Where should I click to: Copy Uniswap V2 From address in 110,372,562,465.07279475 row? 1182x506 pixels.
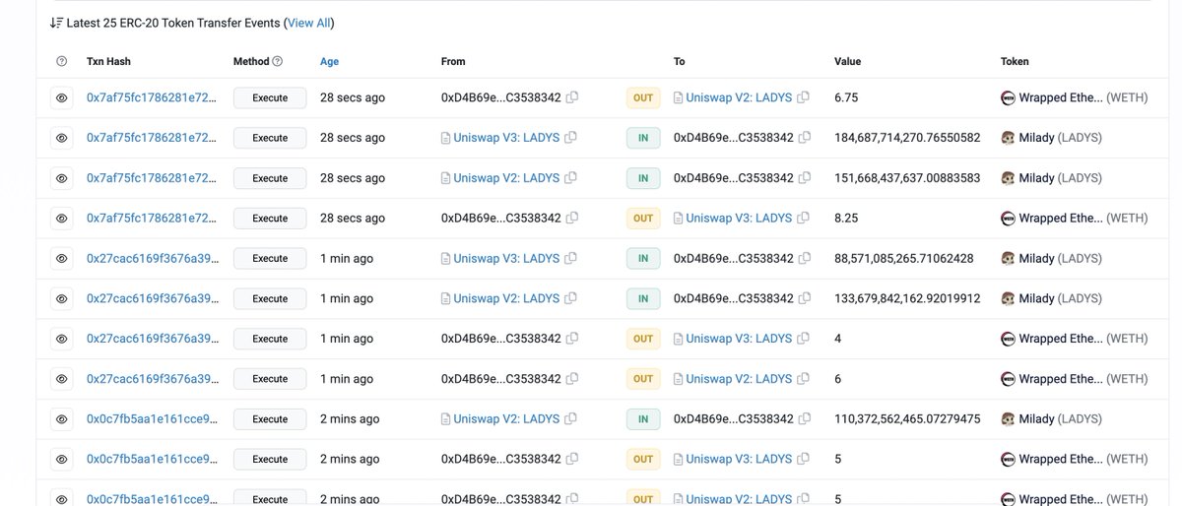pos(571,419)
